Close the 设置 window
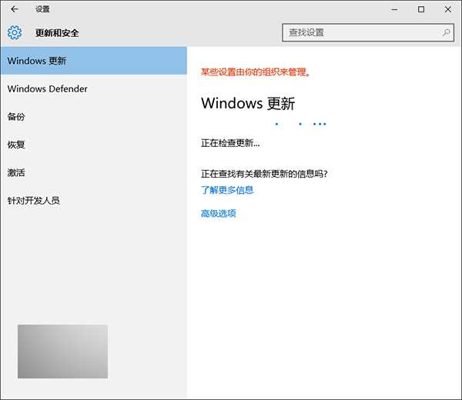Viewport: 462px width, 400px height. (448, 9)
